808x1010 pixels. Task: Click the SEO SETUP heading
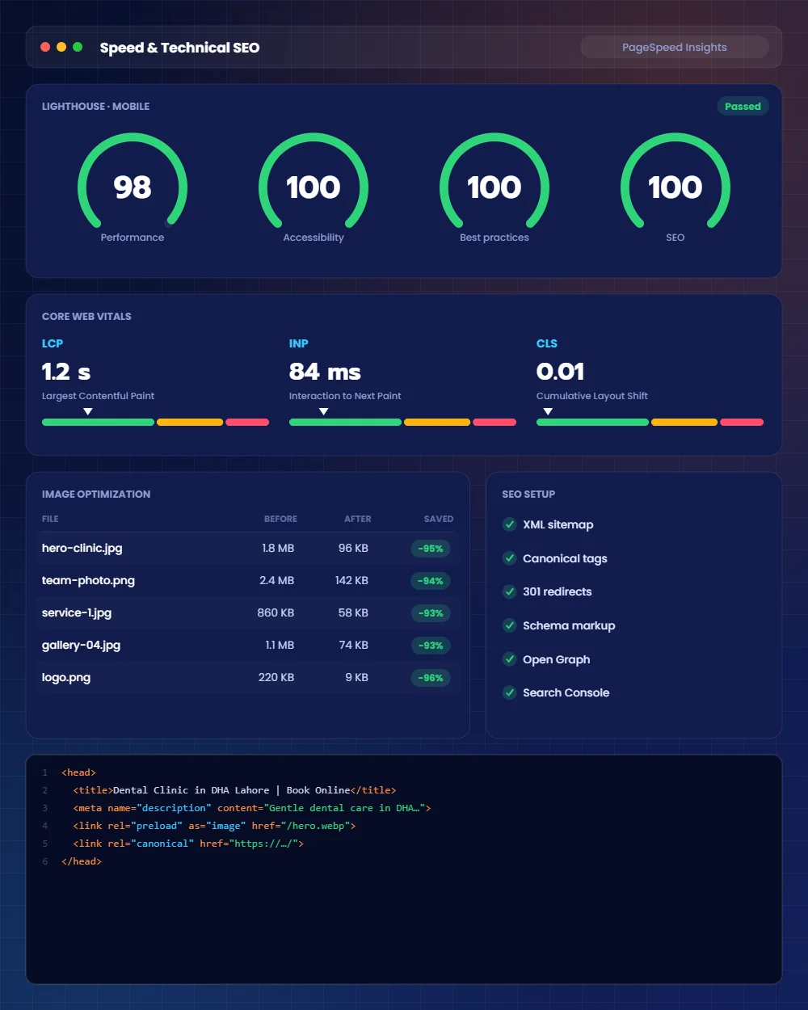(528, 494)
